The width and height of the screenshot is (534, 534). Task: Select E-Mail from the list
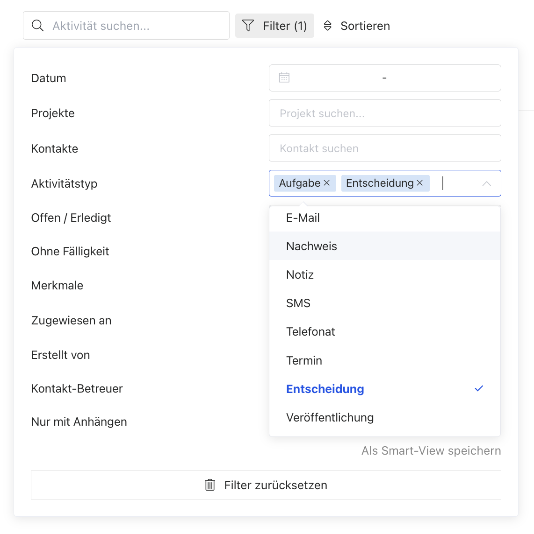click(385, 218)
